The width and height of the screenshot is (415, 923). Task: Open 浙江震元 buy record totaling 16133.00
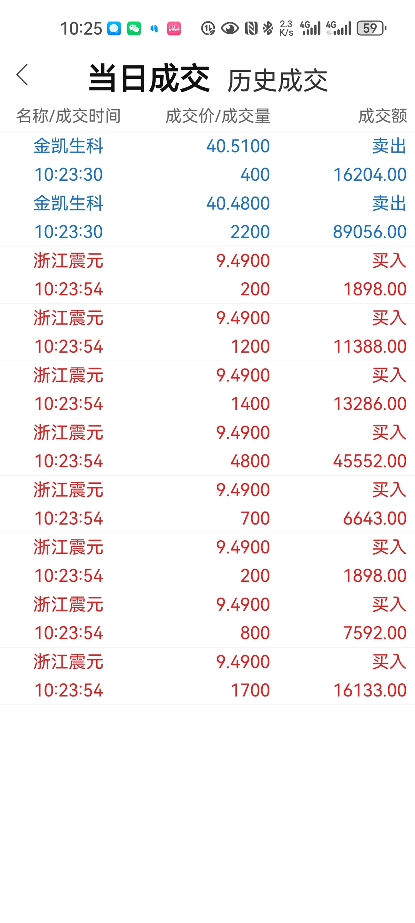point(207,676)
